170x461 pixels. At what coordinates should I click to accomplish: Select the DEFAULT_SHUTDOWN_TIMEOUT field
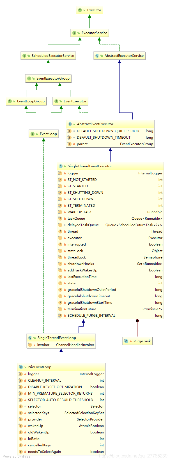(110, 138)
